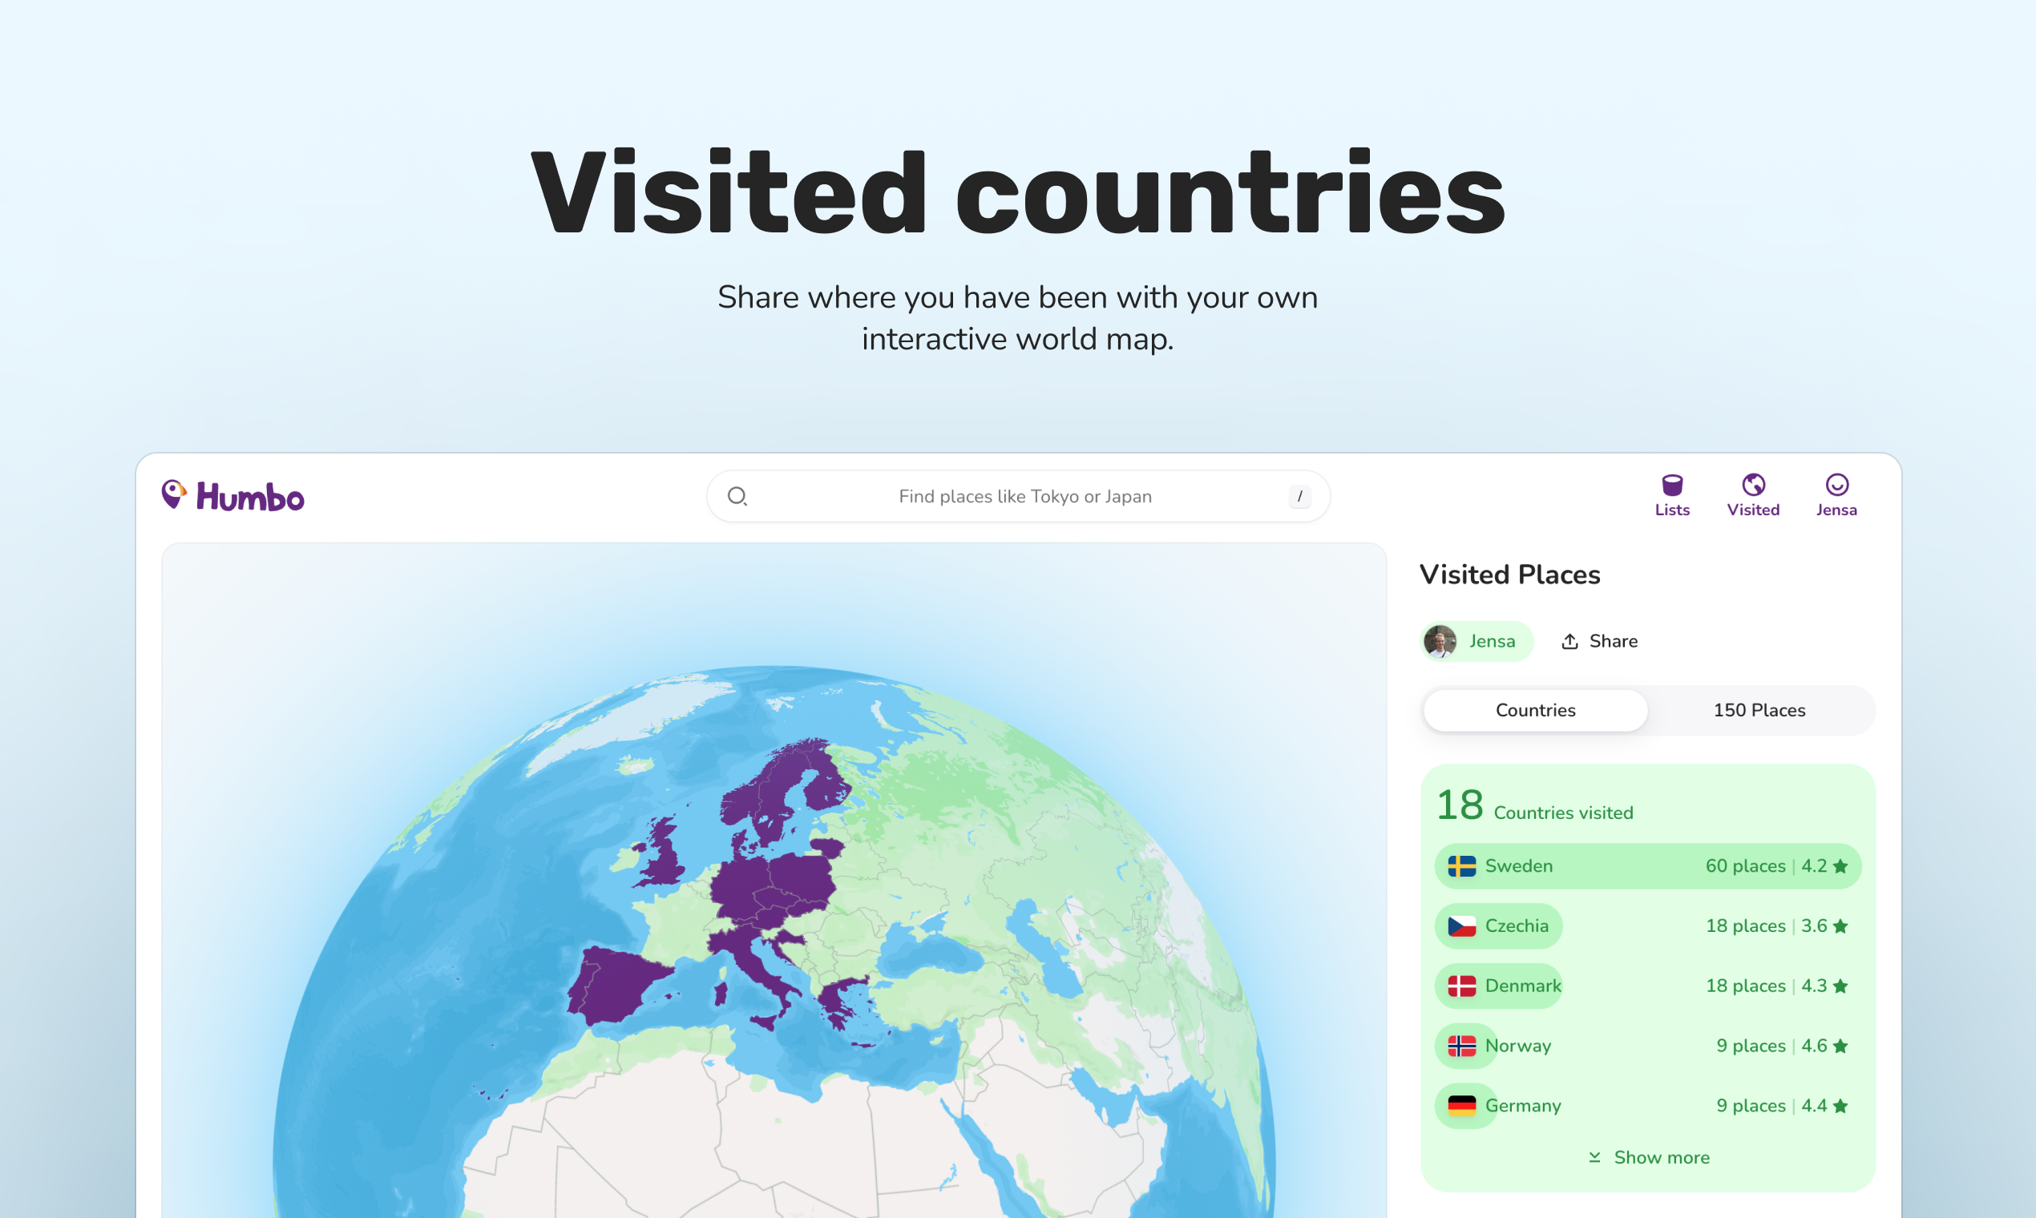
Task: Switch to the Countries toggle tab
Action: (1536, 711)
